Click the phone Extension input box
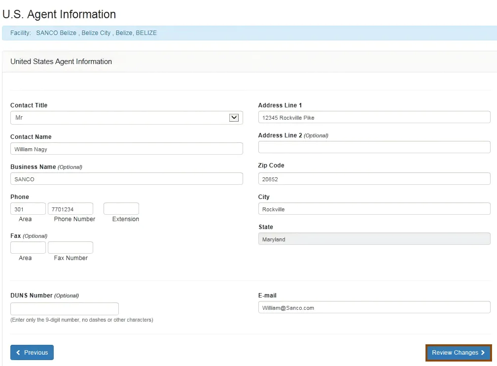The width and height of the screenshot is (497, 366). [x=121, y=209]
